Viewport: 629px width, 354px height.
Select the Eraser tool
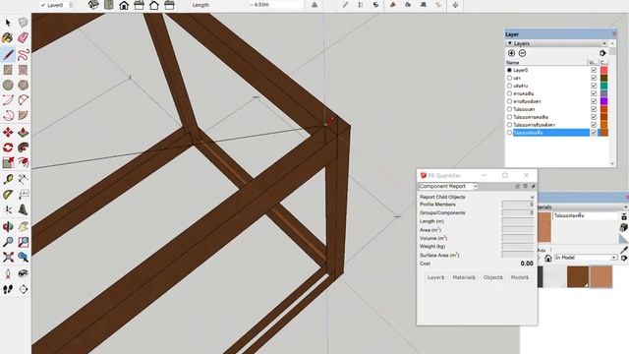click(x=24, y=38)
